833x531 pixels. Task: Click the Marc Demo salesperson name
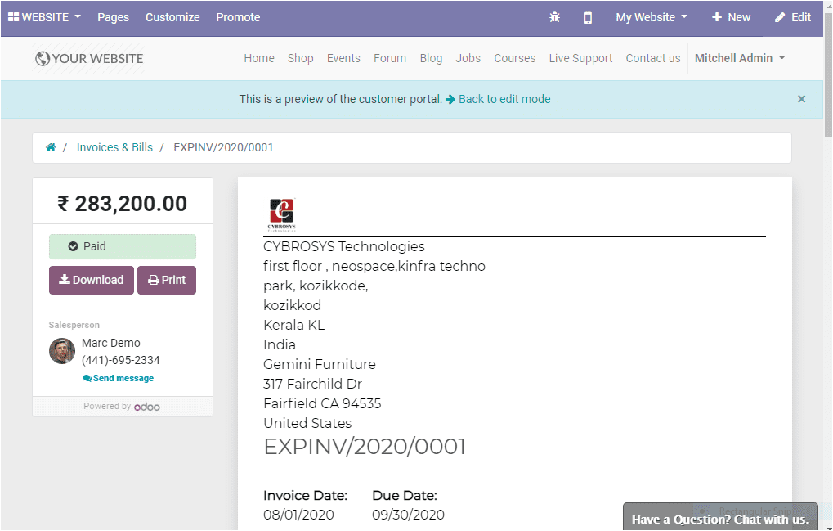(111, 343)
